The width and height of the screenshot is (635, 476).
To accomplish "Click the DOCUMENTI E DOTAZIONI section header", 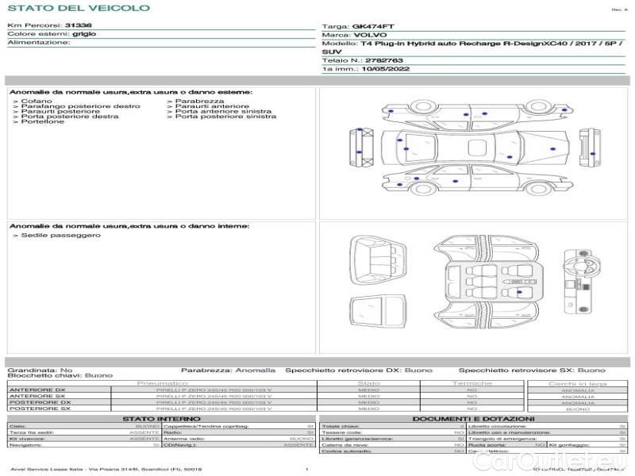I will coord(473,419).
